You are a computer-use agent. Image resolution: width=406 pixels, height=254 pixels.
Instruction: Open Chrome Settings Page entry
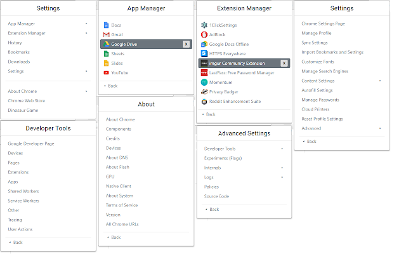(323, 23)
